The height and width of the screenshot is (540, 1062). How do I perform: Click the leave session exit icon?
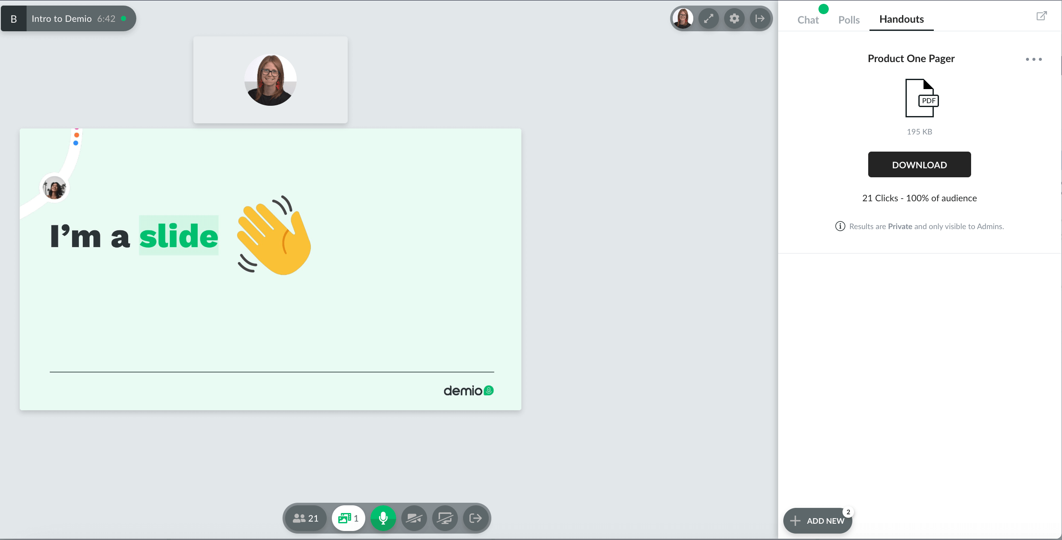click(x=475, y=518)
